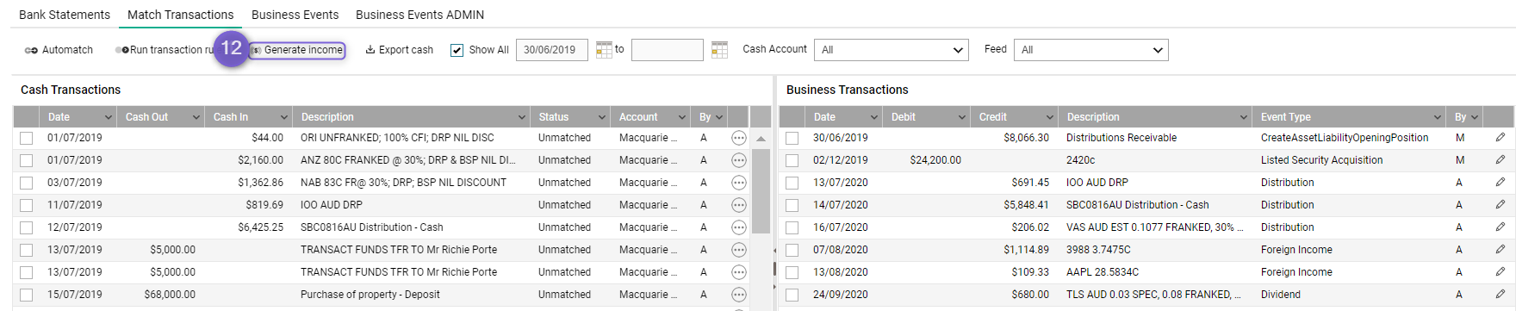
Task: Open the Feed dropdown
Action: click(x=1091, y=50)
